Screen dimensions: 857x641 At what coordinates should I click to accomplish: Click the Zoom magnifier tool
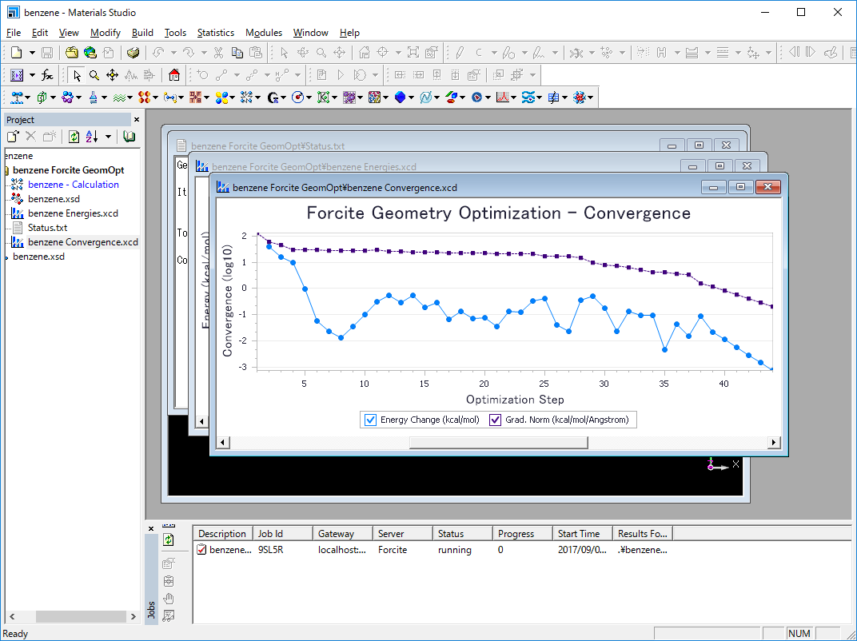94,75
